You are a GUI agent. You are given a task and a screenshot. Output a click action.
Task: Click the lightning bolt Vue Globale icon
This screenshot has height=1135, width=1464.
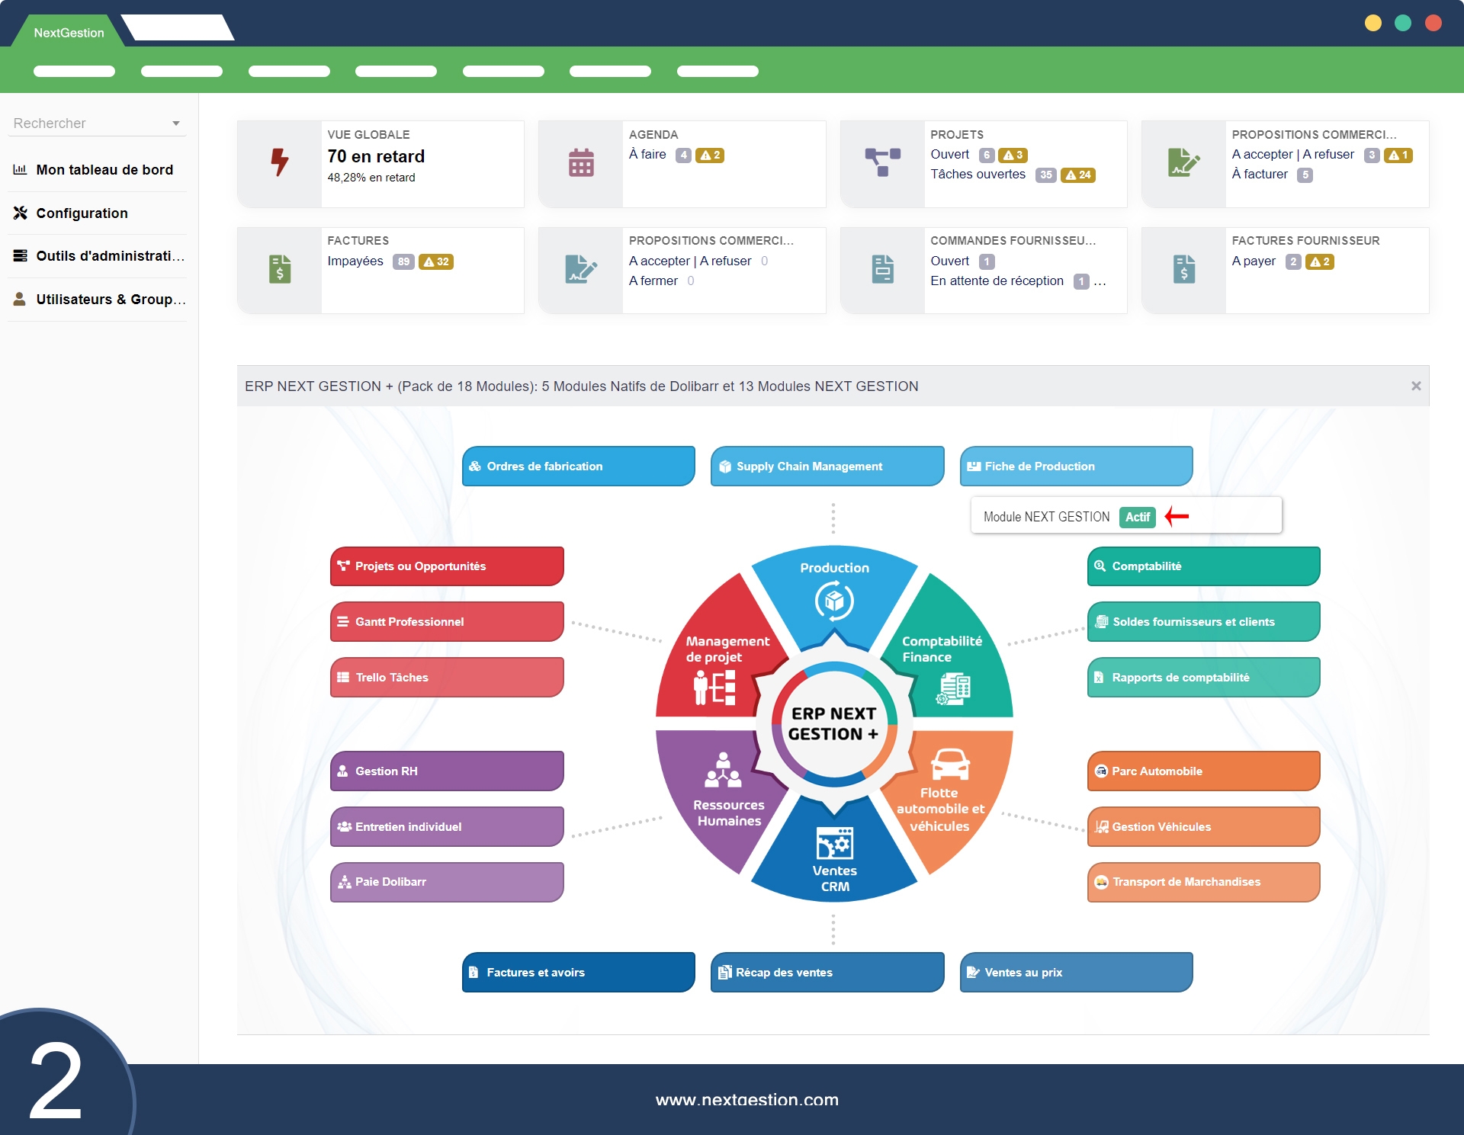[280, 162]
